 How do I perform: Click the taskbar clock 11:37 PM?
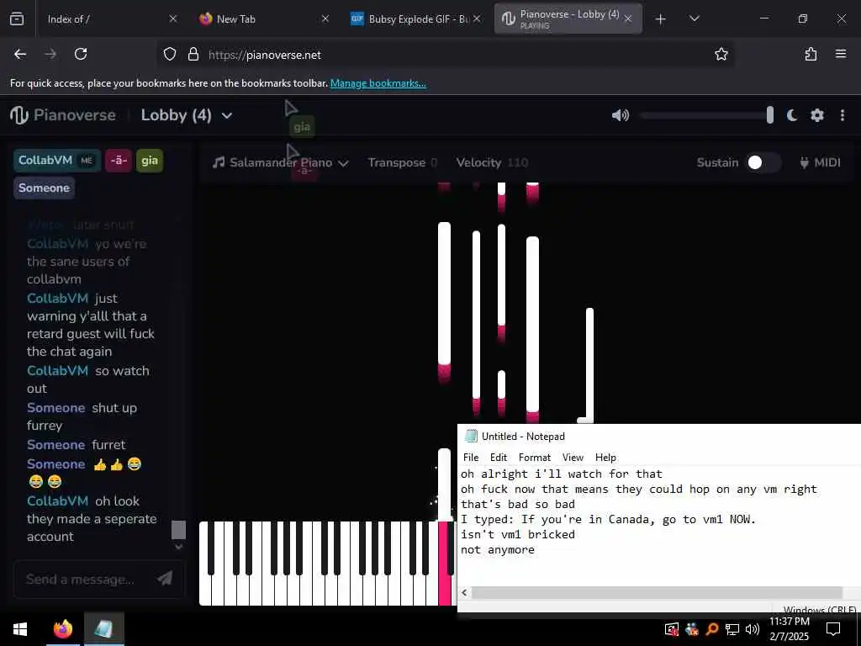[790, 622]
